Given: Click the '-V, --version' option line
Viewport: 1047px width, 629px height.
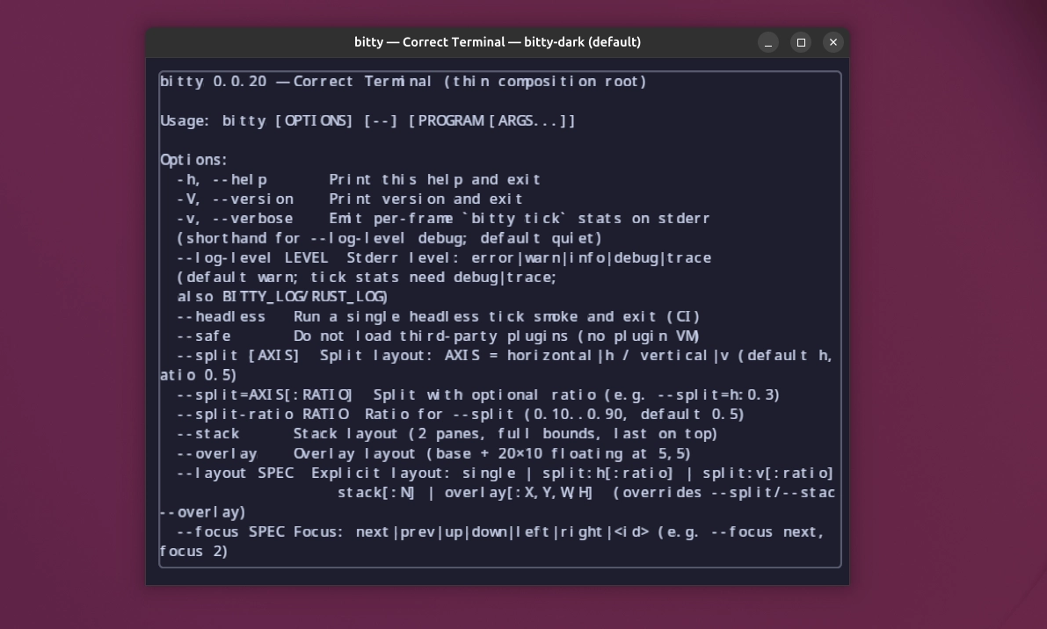Looking at the screenshot, I should [x=350, y=199].
